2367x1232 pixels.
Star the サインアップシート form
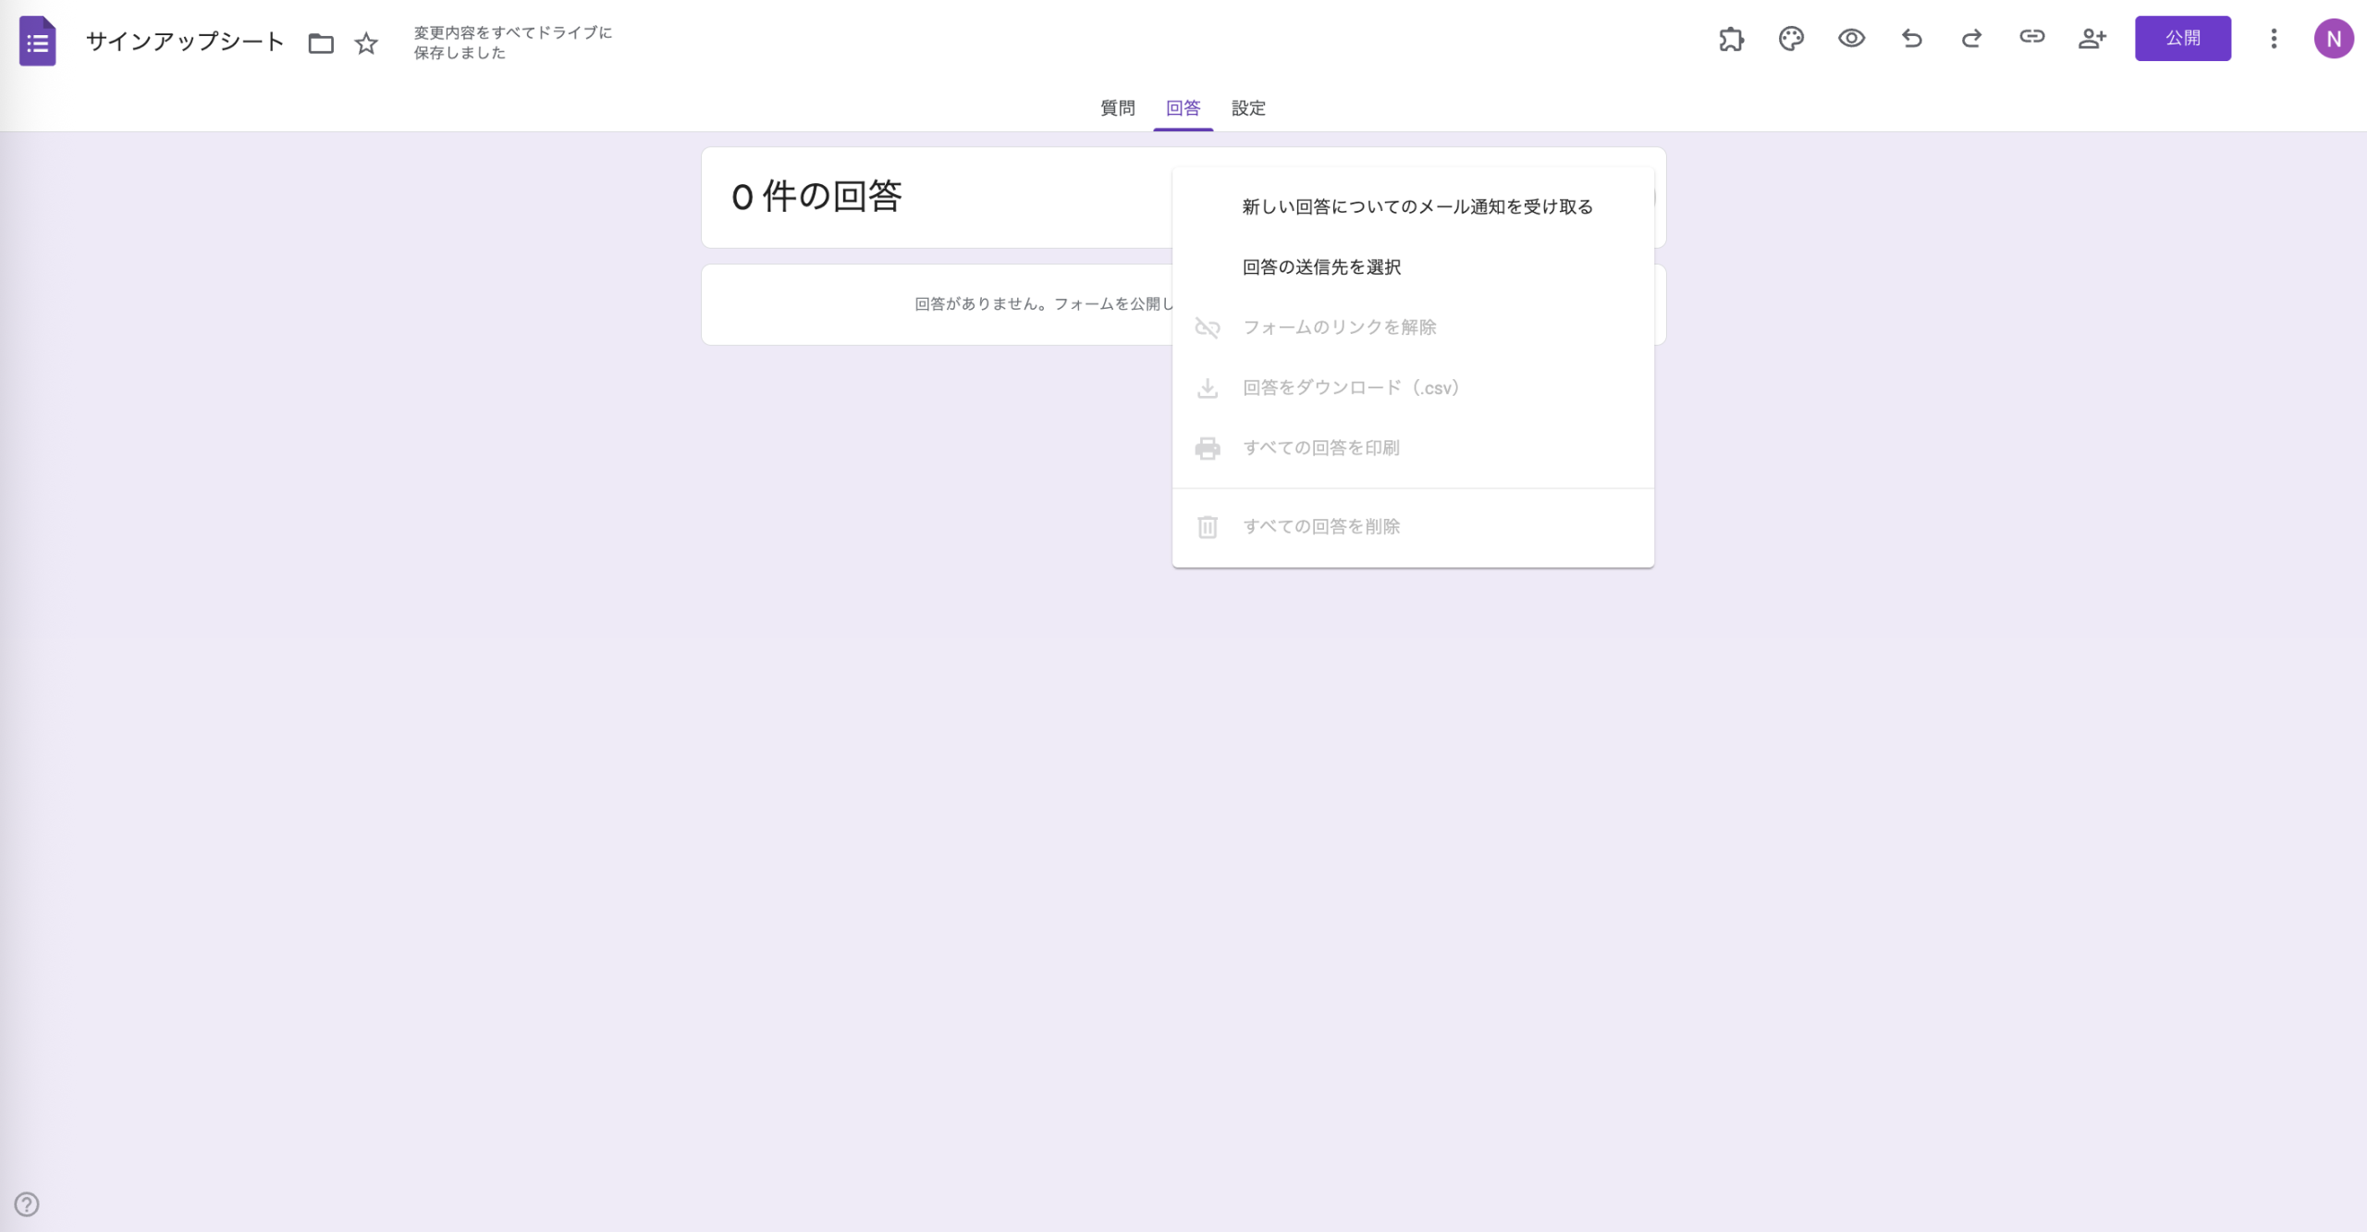tap(365, 43)
